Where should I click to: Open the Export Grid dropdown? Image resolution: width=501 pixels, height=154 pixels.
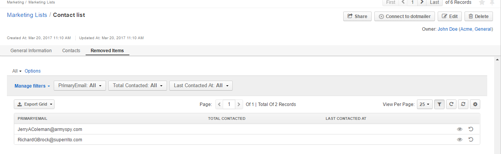(34, 104)
